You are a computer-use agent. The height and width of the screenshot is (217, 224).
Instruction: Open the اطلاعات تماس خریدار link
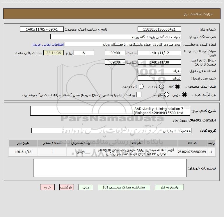pos(48,45)
